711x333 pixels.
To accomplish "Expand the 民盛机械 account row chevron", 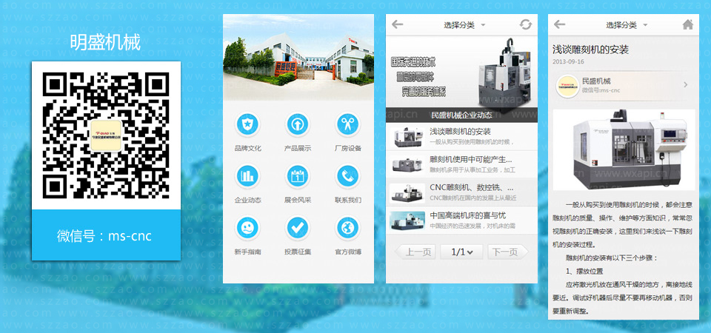I will [x=685, y=84].
